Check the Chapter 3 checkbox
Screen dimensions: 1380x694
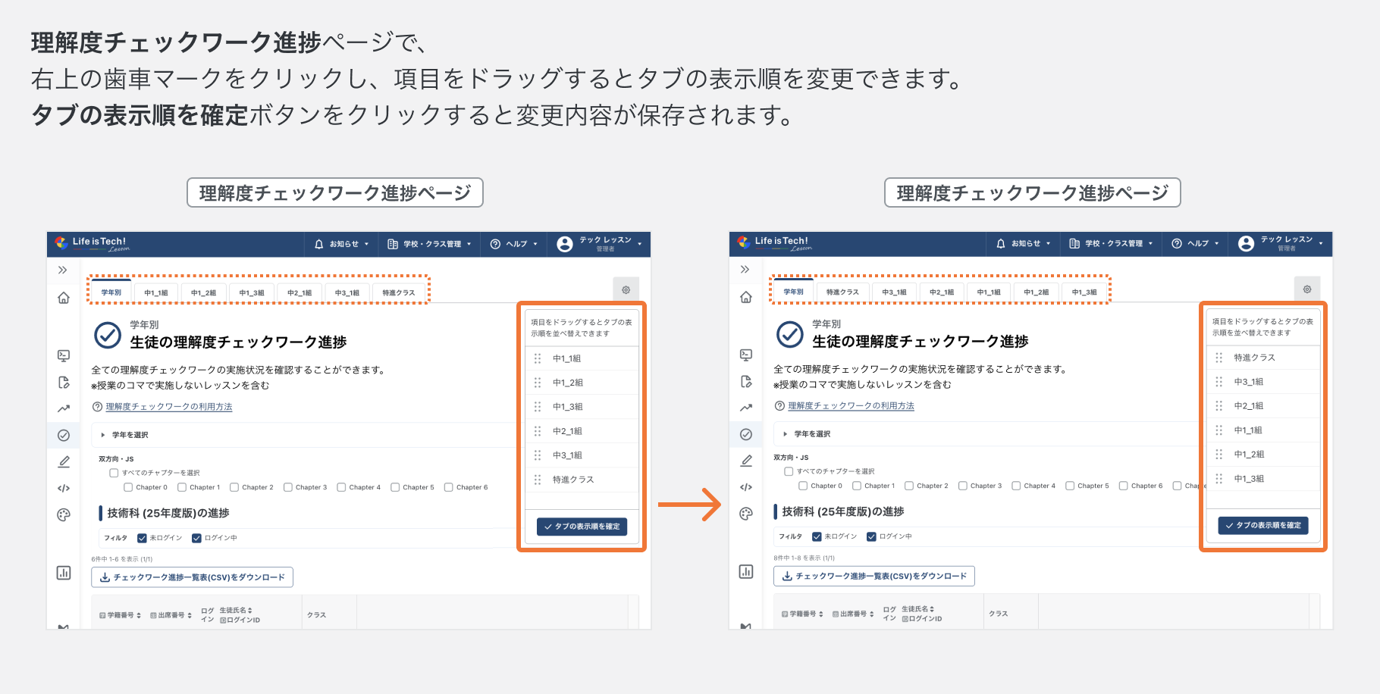point(287,487)
